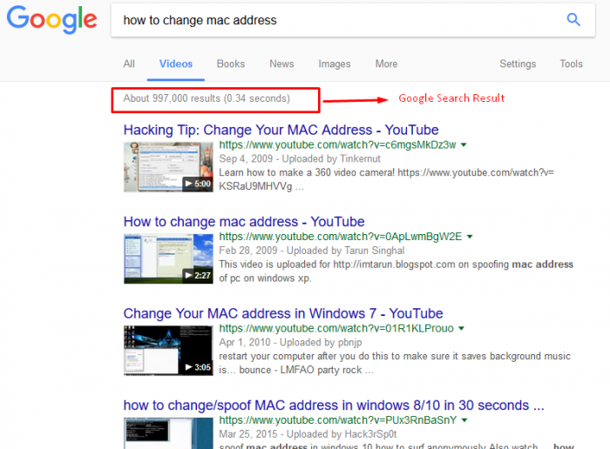Open 'Change Your MAC address in Windows 7' result
The image size is (610, 449).
coord(283,313)
